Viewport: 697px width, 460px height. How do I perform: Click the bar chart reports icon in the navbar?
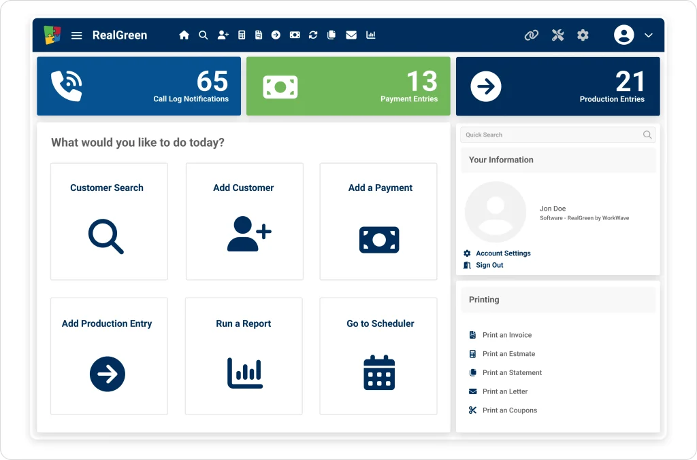tap(370, 35)
